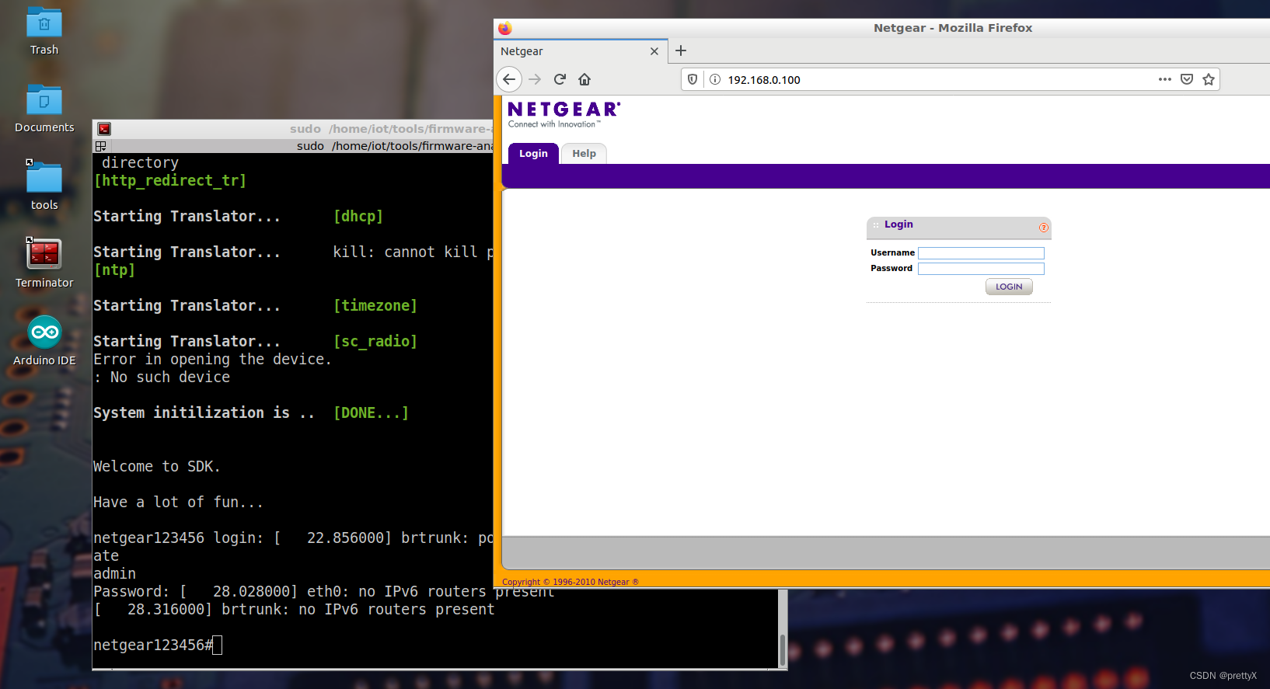The height and width of the screenshot is (689, 1270).
Task: Go to Firefox home page
Action: pyautogui.click(x=584, y=79)
